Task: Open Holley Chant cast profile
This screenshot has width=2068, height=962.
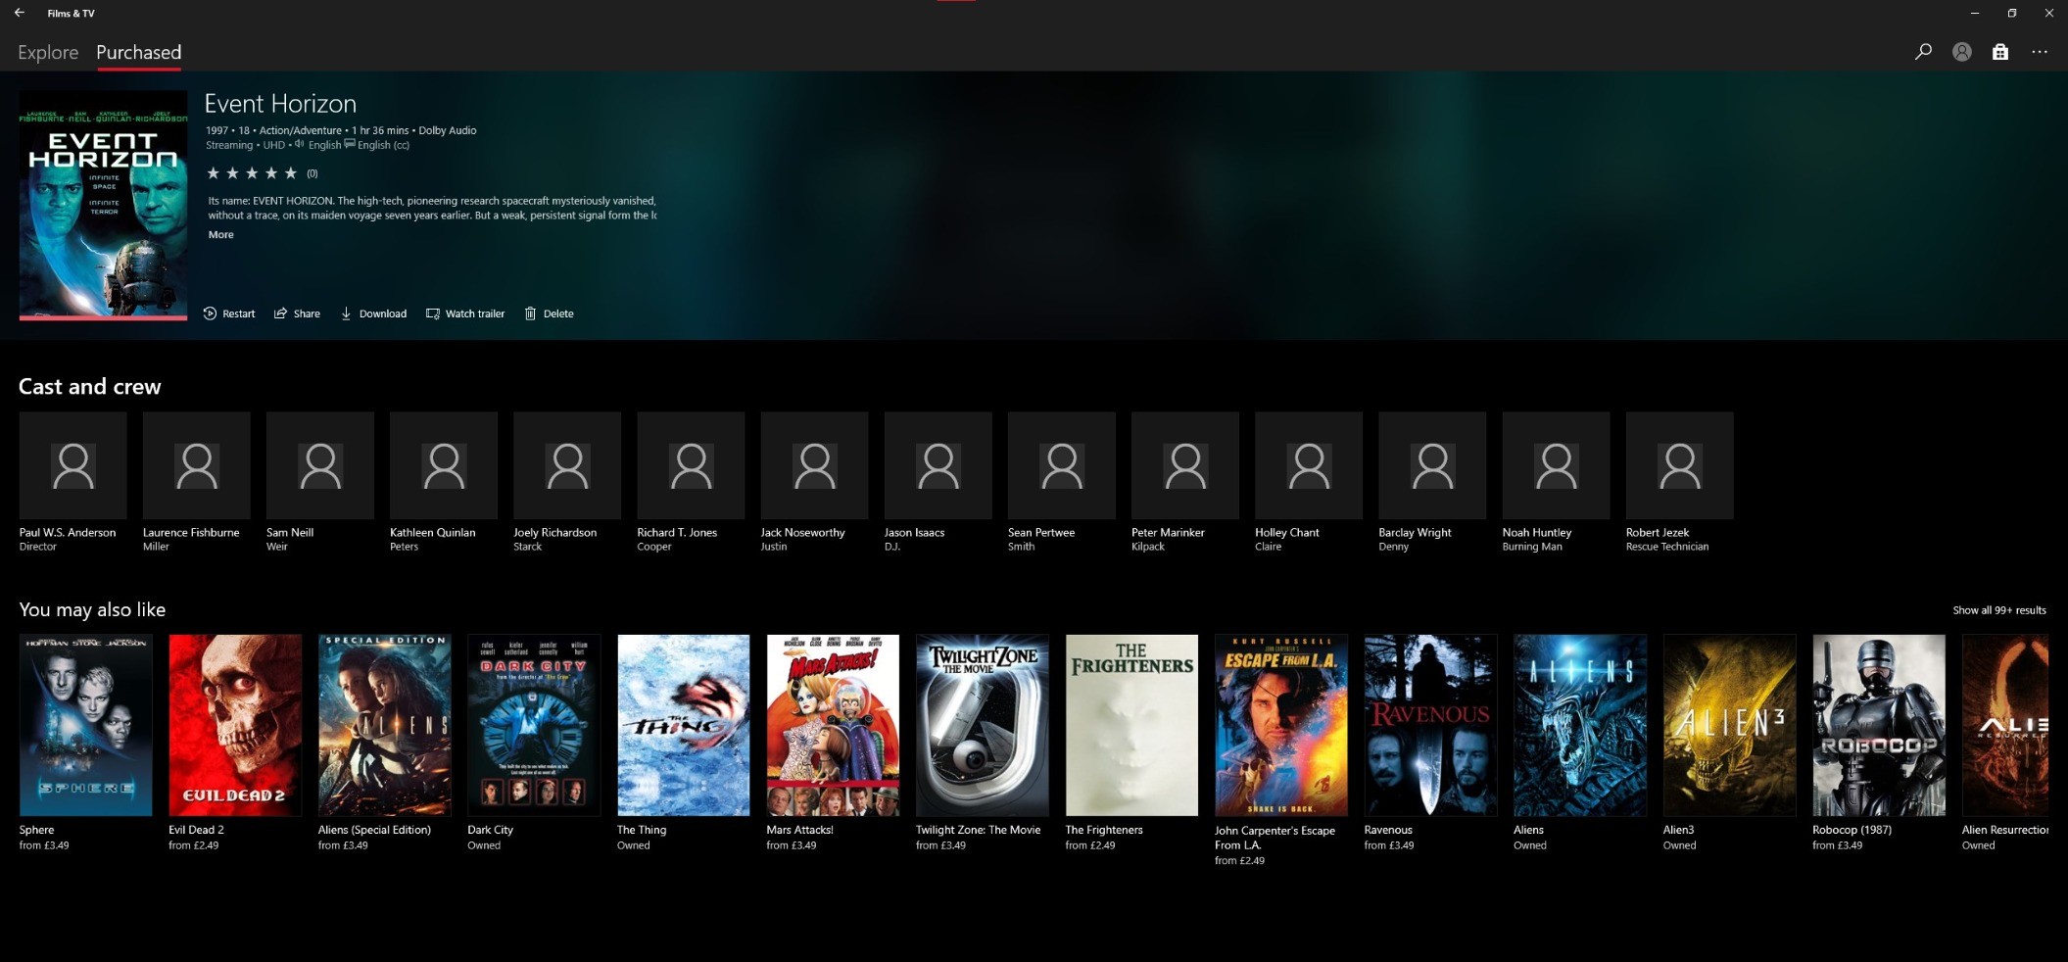Action: coord(1308,482)
